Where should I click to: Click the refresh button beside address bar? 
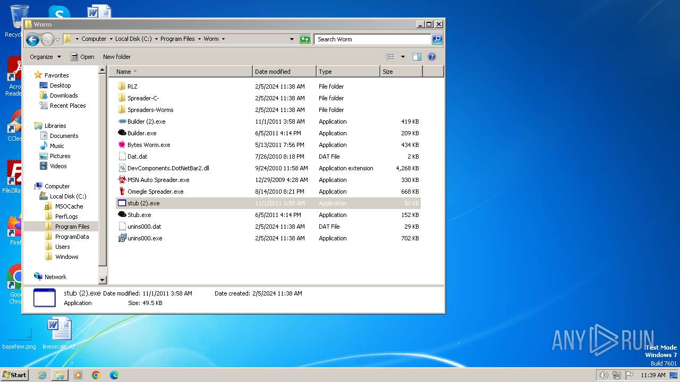[x=305, y=39]
